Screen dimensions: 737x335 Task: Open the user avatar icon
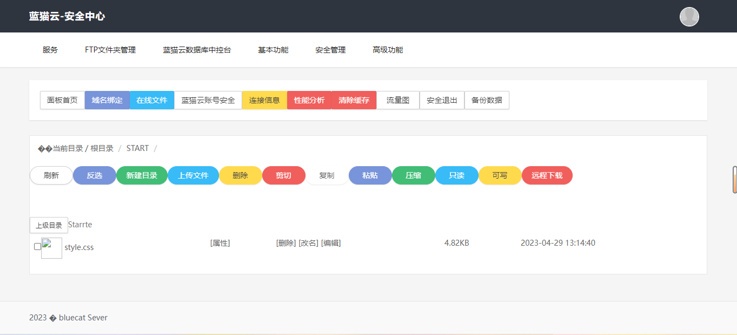689,17
